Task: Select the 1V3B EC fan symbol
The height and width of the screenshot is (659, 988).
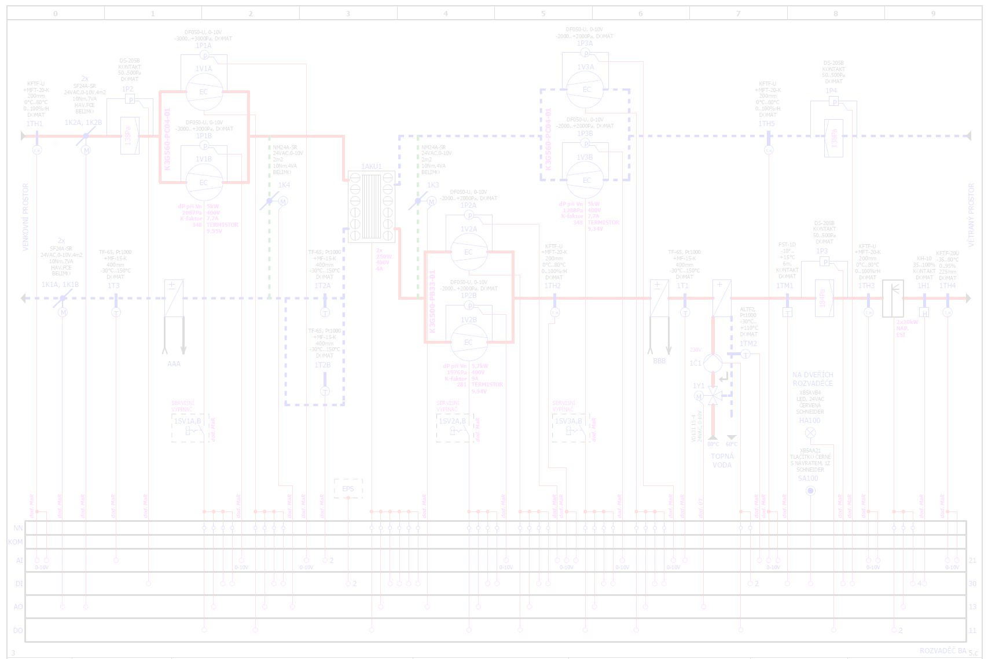Action: [585, 180]
